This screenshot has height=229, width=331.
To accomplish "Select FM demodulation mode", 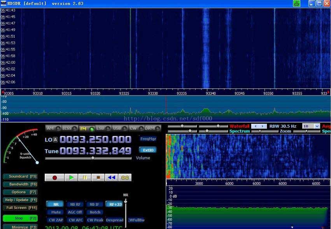I will 87,128.
